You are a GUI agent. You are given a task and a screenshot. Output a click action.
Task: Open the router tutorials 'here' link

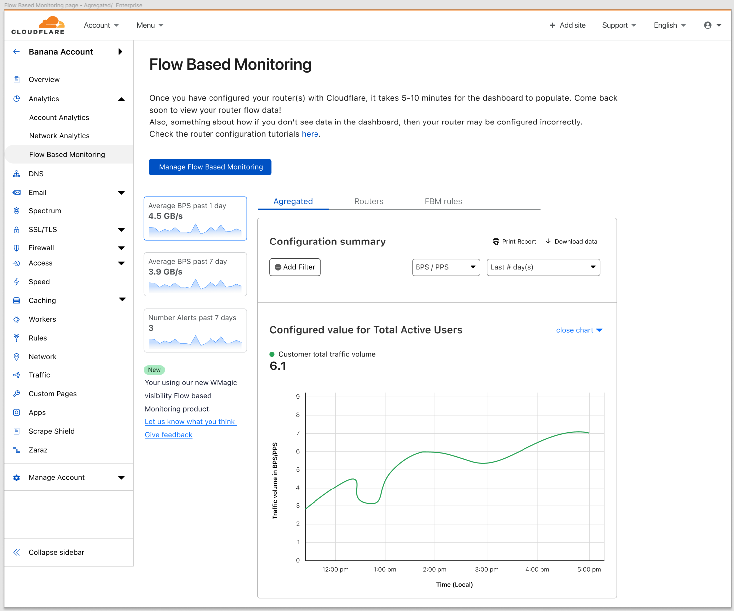310,134
